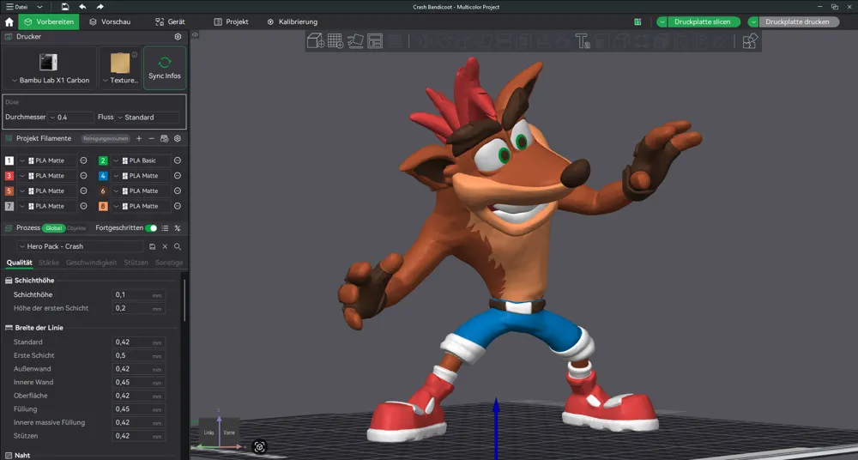
Task: Open filament 3 PLA Matte dropdown
Action: pos(47,176)
